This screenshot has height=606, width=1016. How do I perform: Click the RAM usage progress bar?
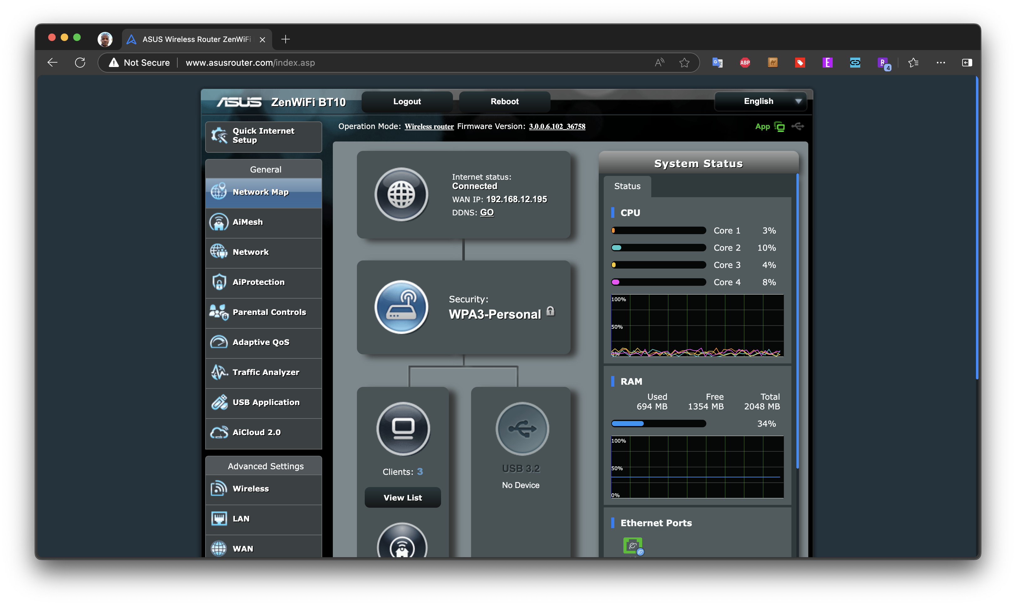(658, 424)
